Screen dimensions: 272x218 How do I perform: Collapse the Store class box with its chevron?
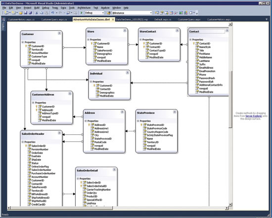tap(125, 31)
